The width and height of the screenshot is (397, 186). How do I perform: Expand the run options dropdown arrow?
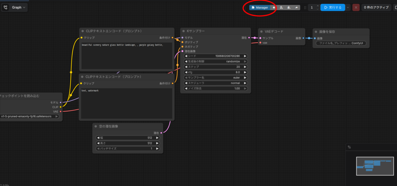348,7
